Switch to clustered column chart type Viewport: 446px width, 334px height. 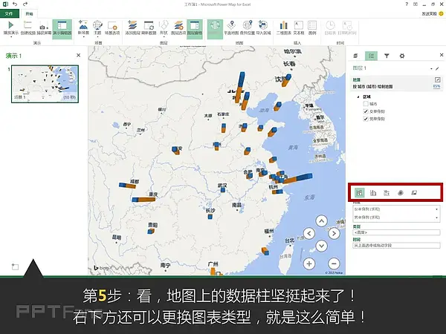tap(373, 193)
